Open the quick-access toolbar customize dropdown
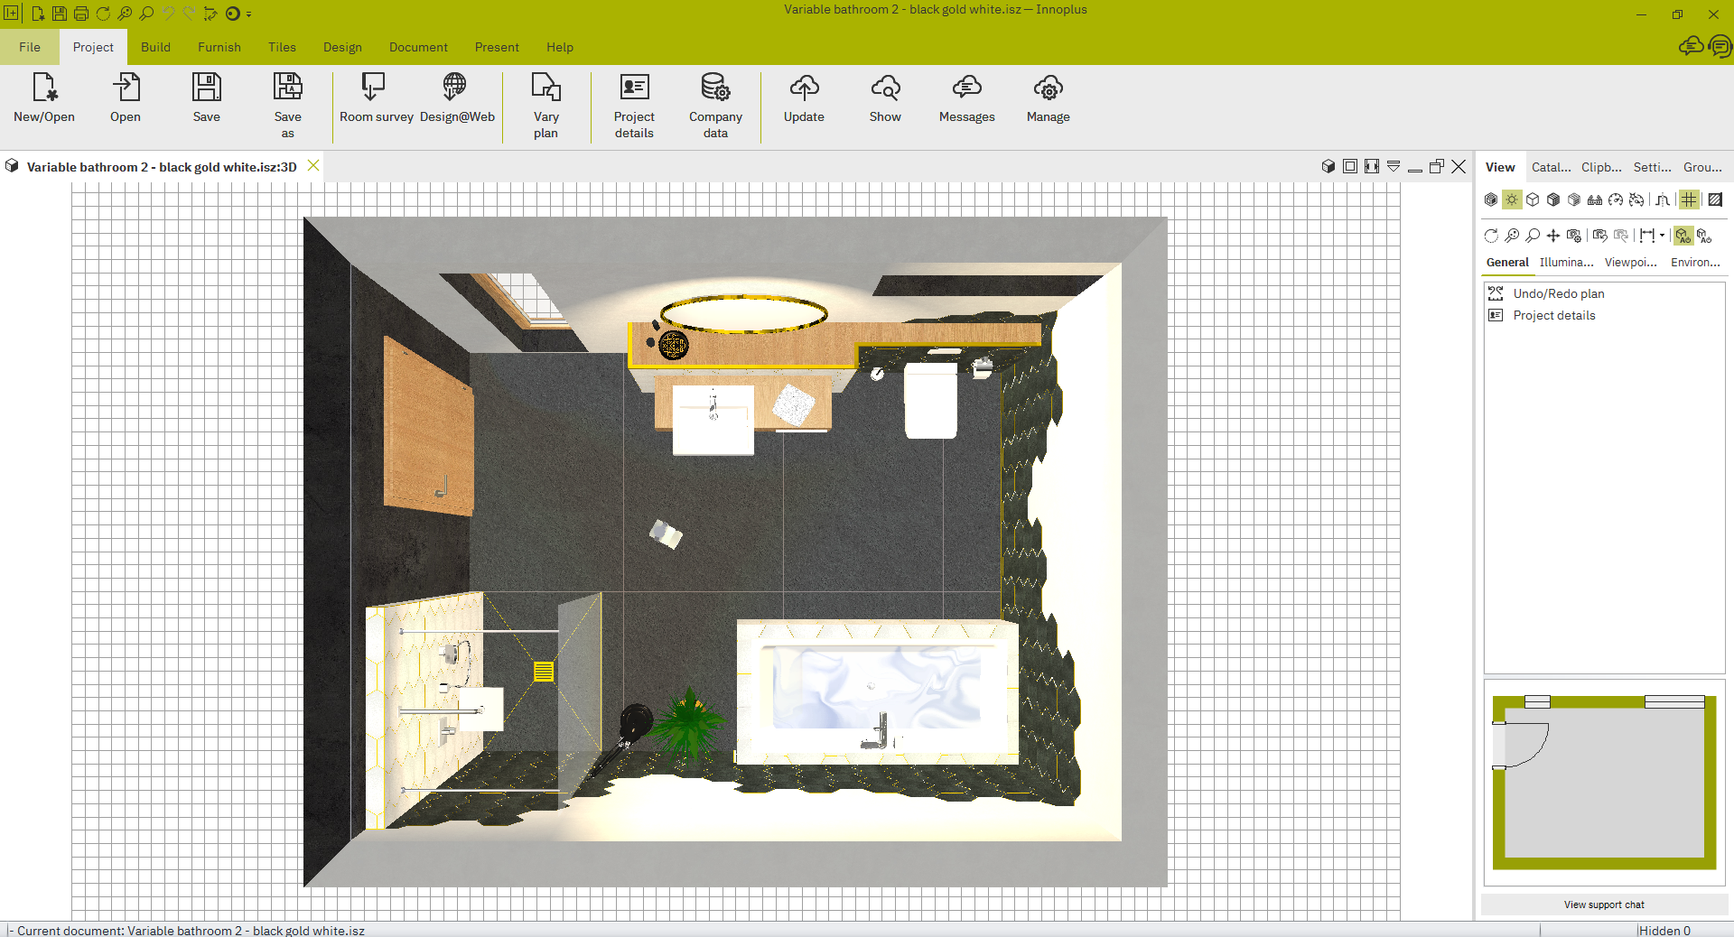This screenshot has height=937, width=1734. click(249, 14)
